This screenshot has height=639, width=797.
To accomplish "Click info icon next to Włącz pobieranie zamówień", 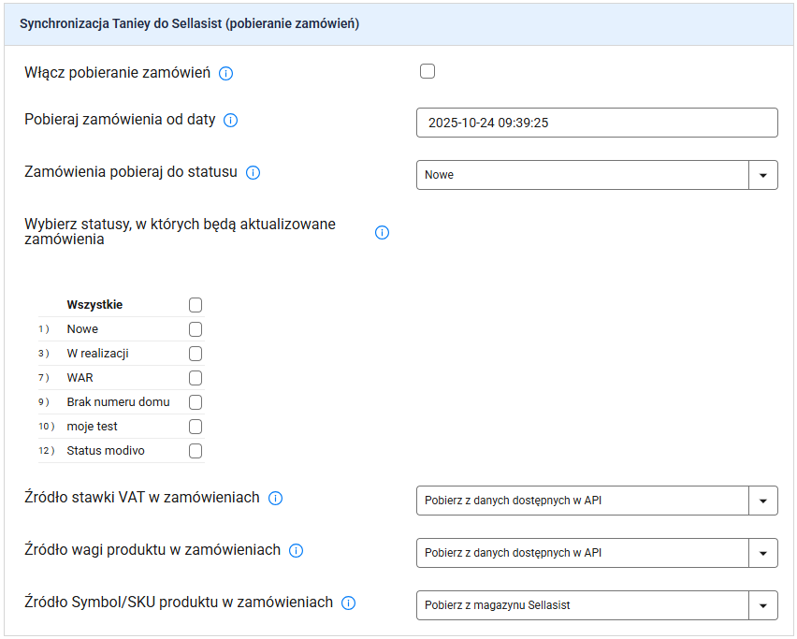I will pos(225,73).
